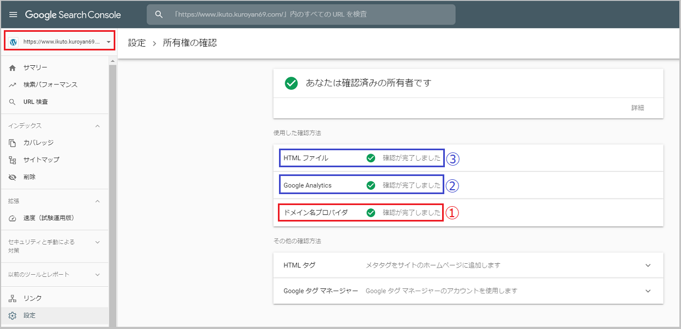
Task: Open the Google Analytics verification row
Action: [x=468, y=185]
